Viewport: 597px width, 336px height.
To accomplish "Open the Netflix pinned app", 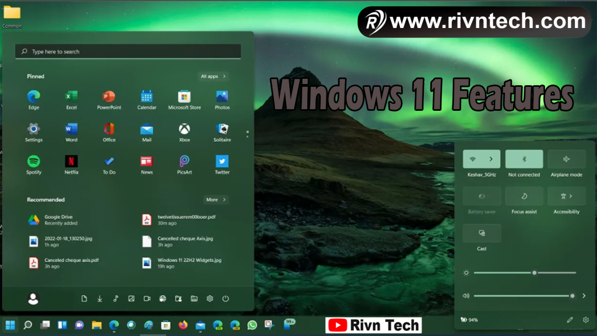I will (71, 164).
